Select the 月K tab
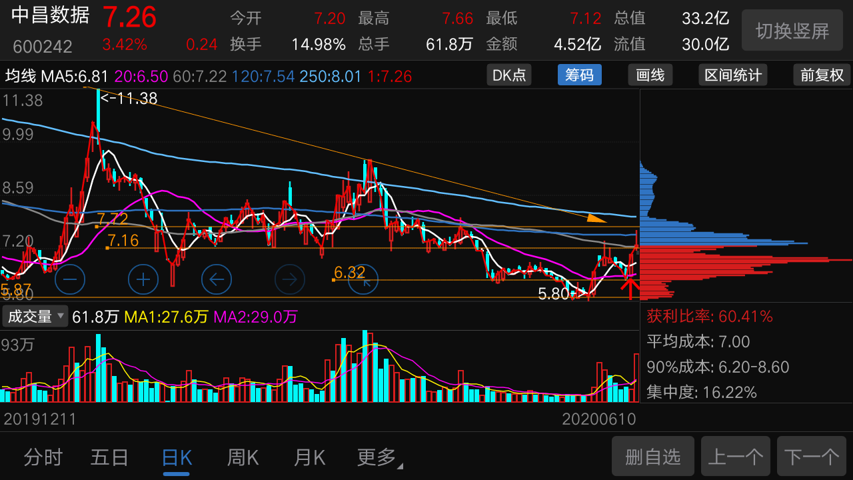Image resolution: width=853 pixels, height=480 pixels. coord(309,457)
